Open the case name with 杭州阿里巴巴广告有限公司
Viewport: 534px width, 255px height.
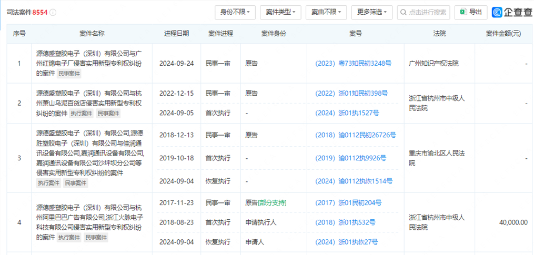pyautogui.click(x=88, y=222)
